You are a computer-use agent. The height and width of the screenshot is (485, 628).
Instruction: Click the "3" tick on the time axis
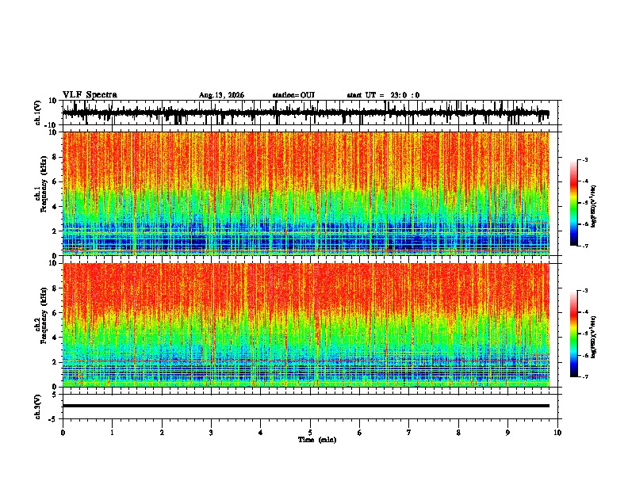(211, 433)
